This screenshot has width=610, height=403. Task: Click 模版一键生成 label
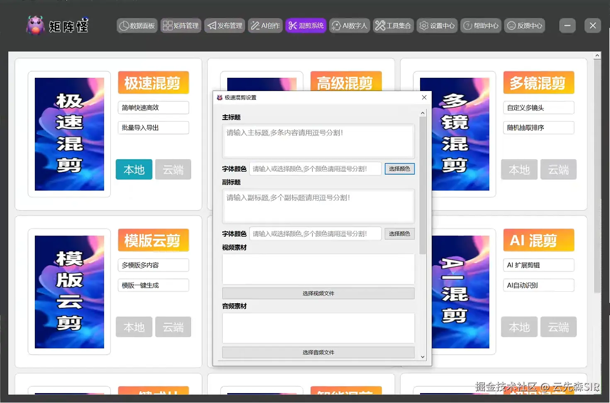(153, 285)
